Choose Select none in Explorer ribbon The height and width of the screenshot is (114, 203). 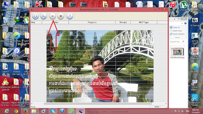click(x=176, y=31)
